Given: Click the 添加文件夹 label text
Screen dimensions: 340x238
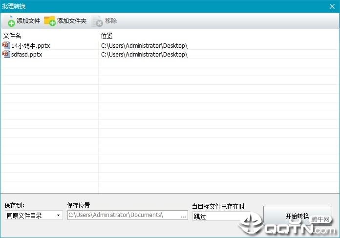Looking at the screenshot, I should [72, 21].
